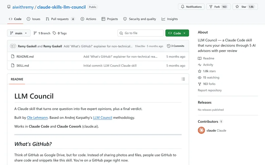The height and width of the screenshot is (165, 265).
Task: Open the latest commit message in header row
Action: tap(98, 46)
